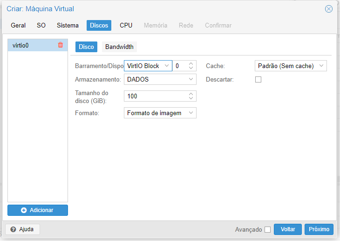The image size is (340, 241).
Task: Click the Voltar button
Action: pyautogui.click(x=288, y=229)
